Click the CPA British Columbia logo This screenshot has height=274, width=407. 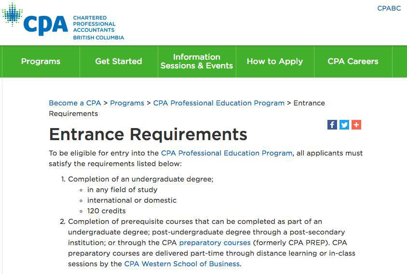point(63,22)
